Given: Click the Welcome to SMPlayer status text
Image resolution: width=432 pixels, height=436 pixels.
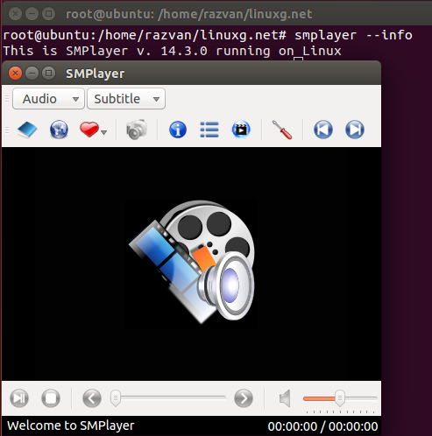Looking at the screenshot, I should [x=71, y=425].
